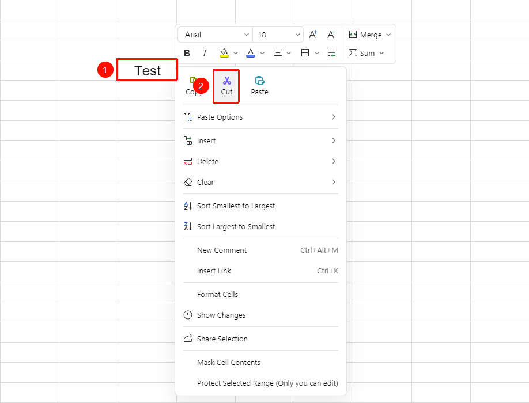The height and width of the screenshot is (403, 529).
Task: Click the borders grid icon
Action: (x=305, y=53)
